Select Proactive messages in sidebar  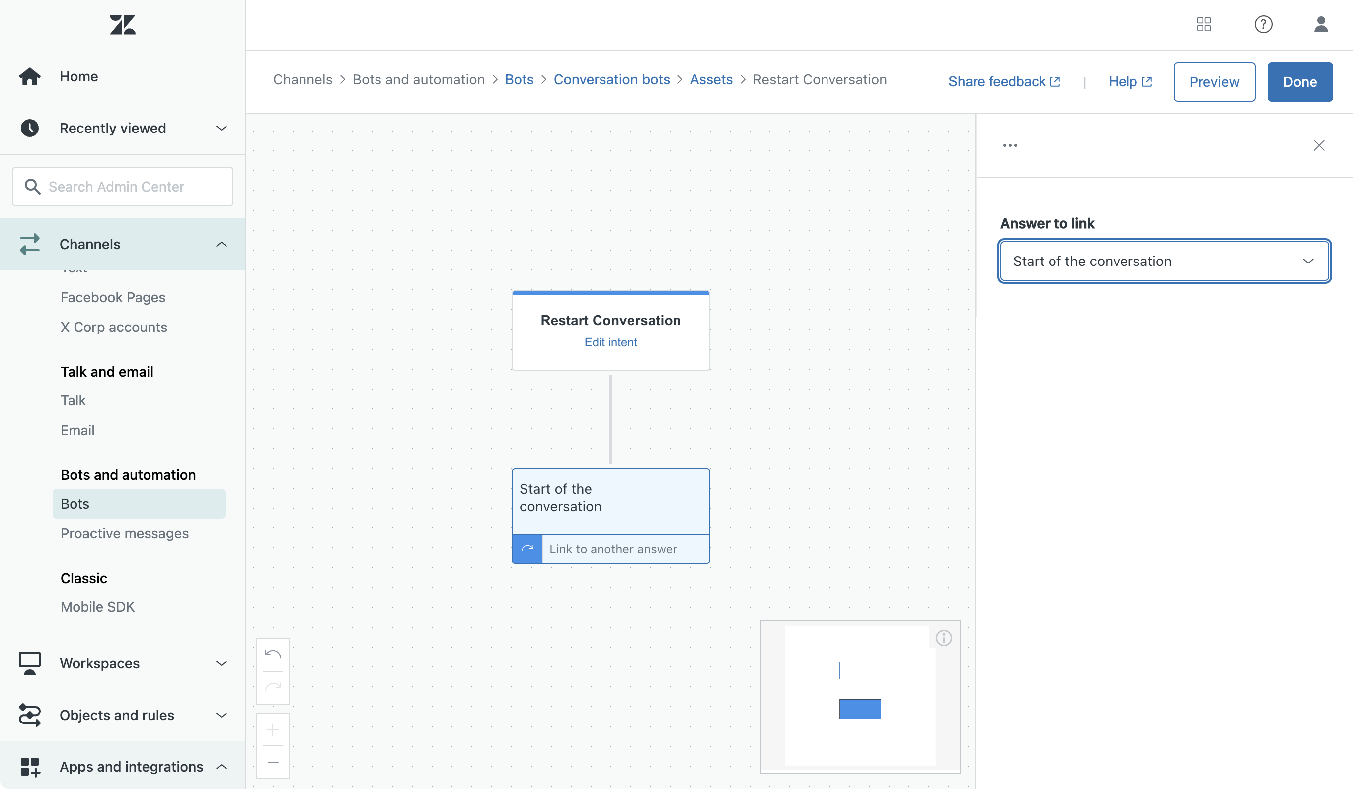click(125, 533)
